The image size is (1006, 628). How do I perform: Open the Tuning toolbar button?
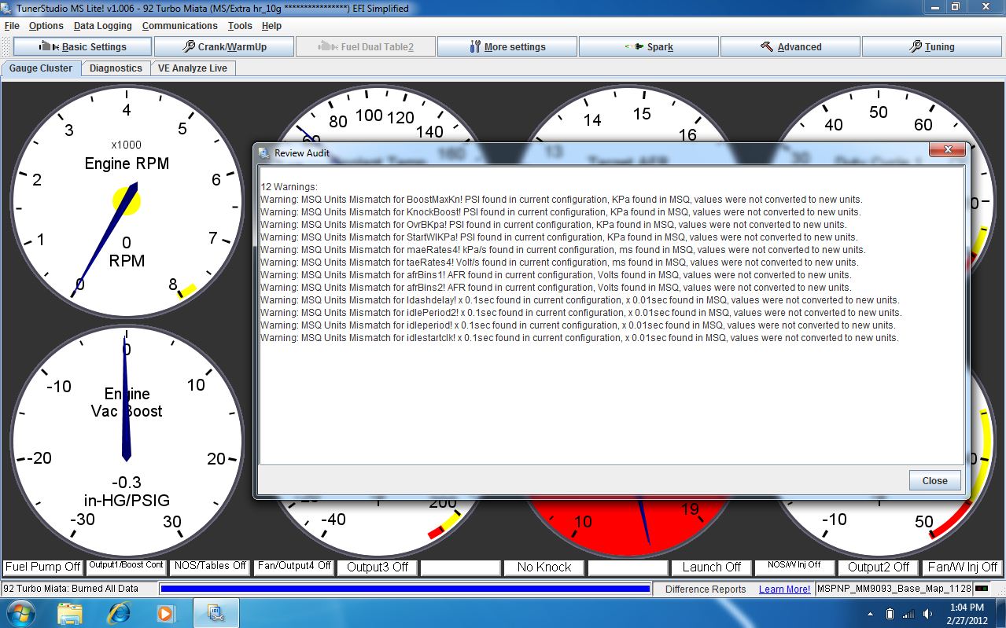(932, 47)
